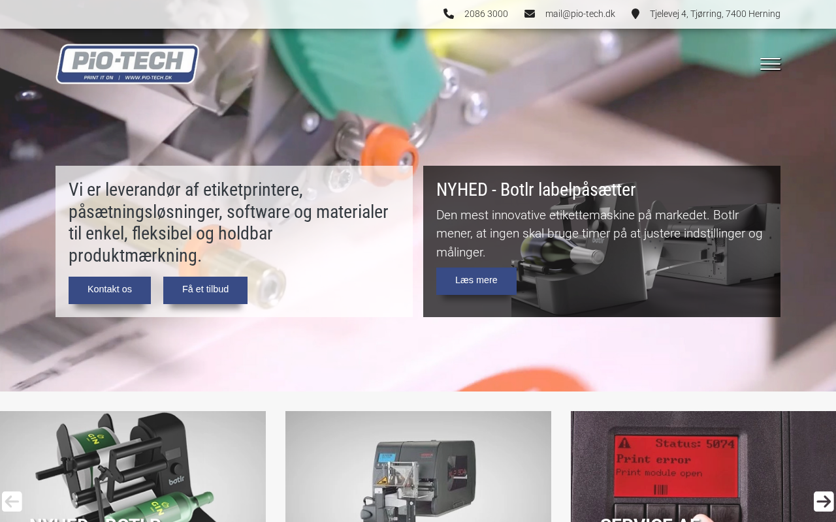Open the Botlr labeler carousel card
This screenshot has width=836, height=522.
pyautogui.click(x=133, y=467)
